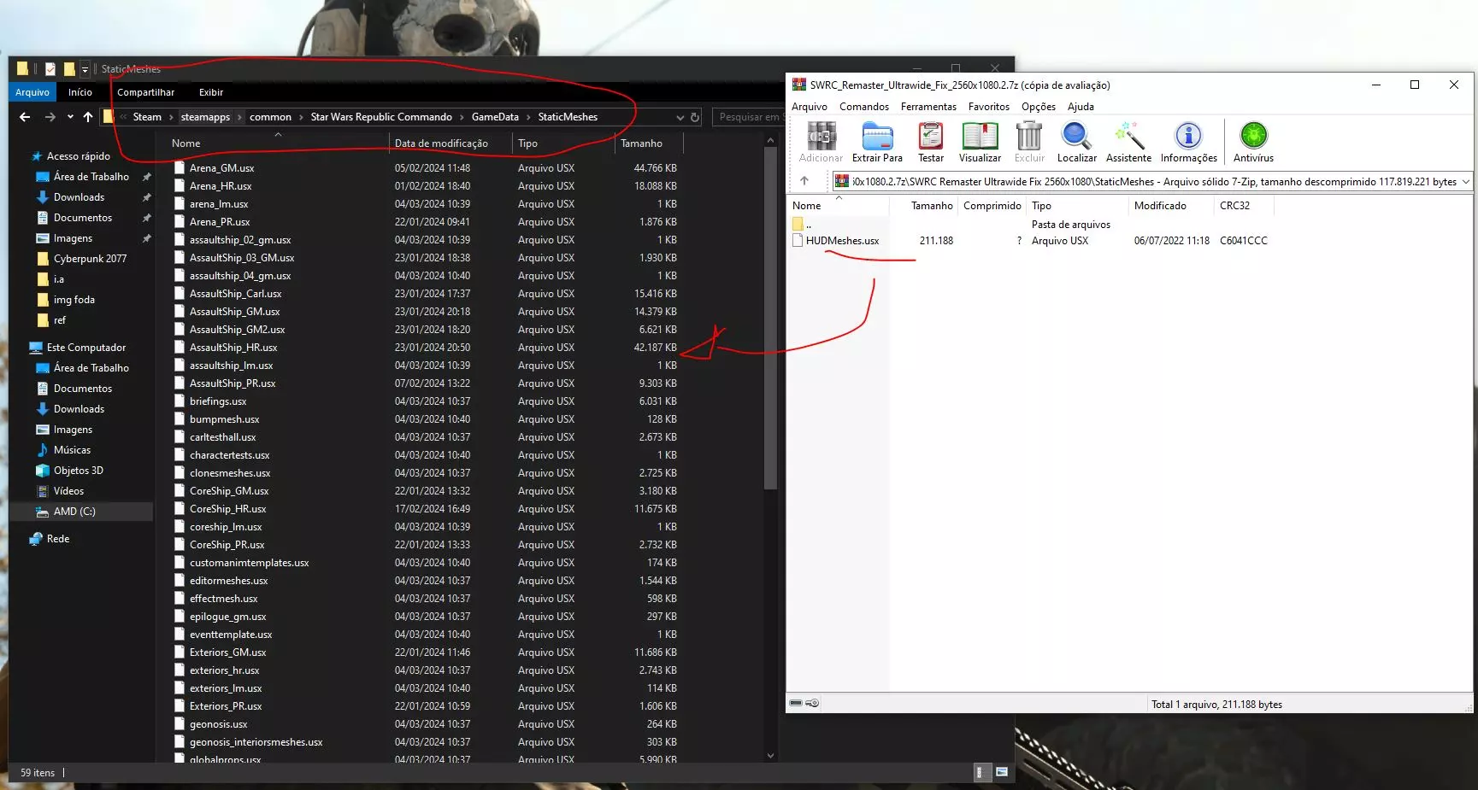The height and width of the screenshot is (790, 1478).
Task: Expand the chevron after common in address bar
Action: [301, 117]
